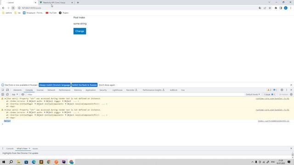Switch to the Sources panel tab

(x=40, y=90)
